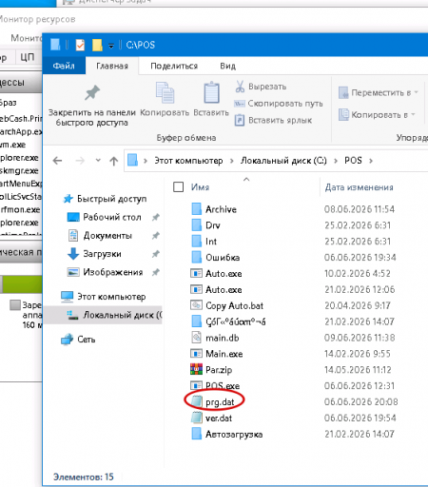Select the prg.dat file
428x487 pixels.
[212, 402]
